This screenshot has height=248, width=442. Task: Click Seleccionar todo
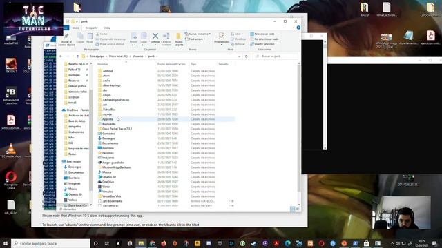click(x=262, y=34)
